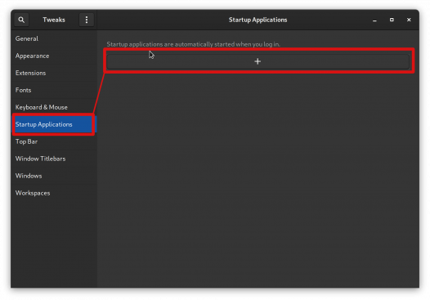Click the startup applications description text

point(193,44)
